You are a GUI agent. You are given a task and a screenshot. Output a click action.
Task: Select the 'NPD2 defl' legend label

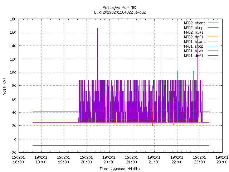point(194,37)
